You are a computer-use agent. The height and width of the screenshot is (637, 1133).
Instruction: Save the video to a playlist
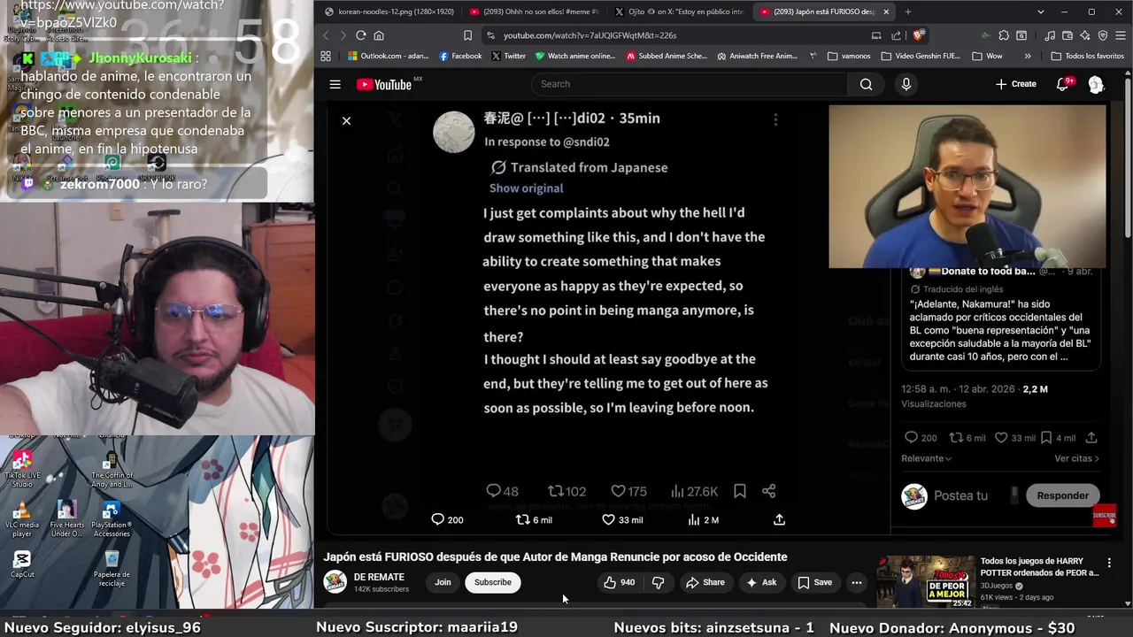pos(814,582)
